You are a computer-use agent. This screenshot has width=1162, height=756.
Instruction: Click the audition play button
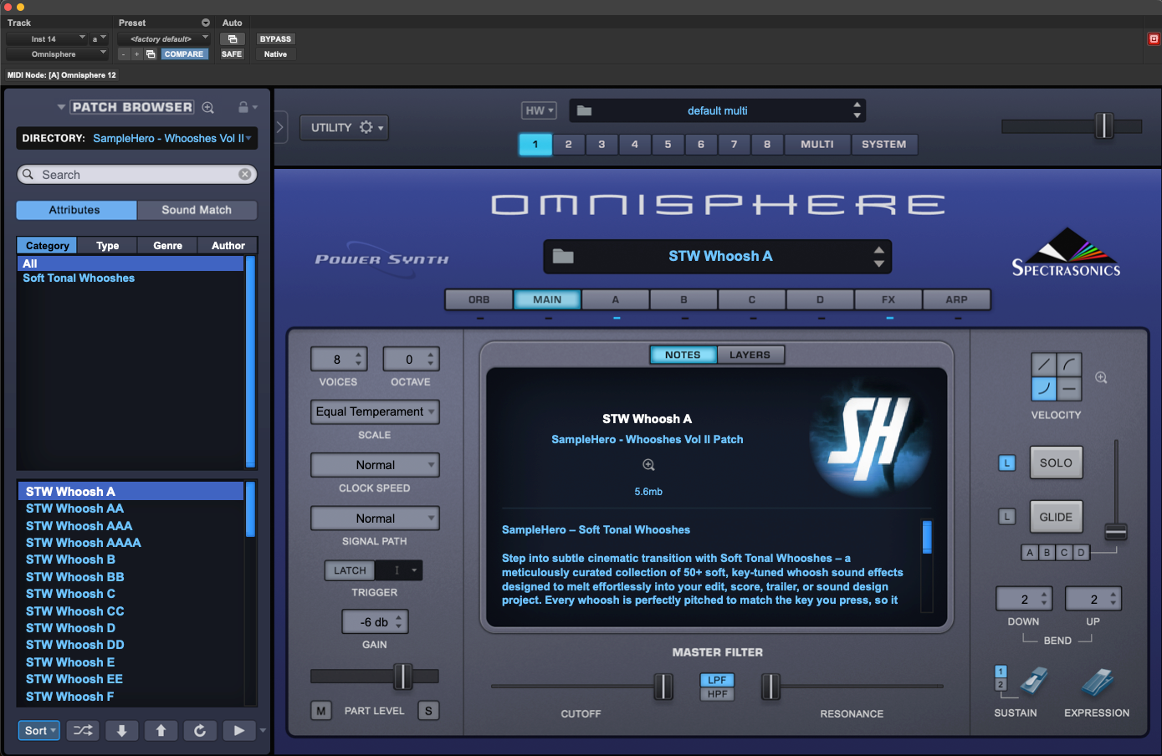[239, 730]
